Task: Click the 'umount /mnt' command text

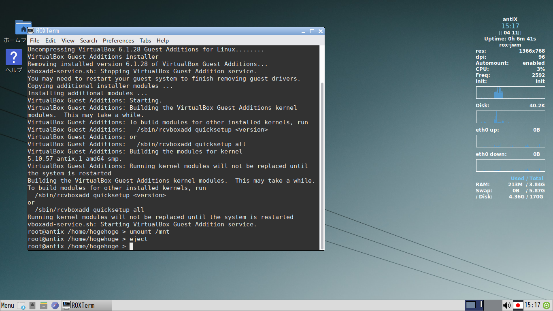Action: pos(149,232)
